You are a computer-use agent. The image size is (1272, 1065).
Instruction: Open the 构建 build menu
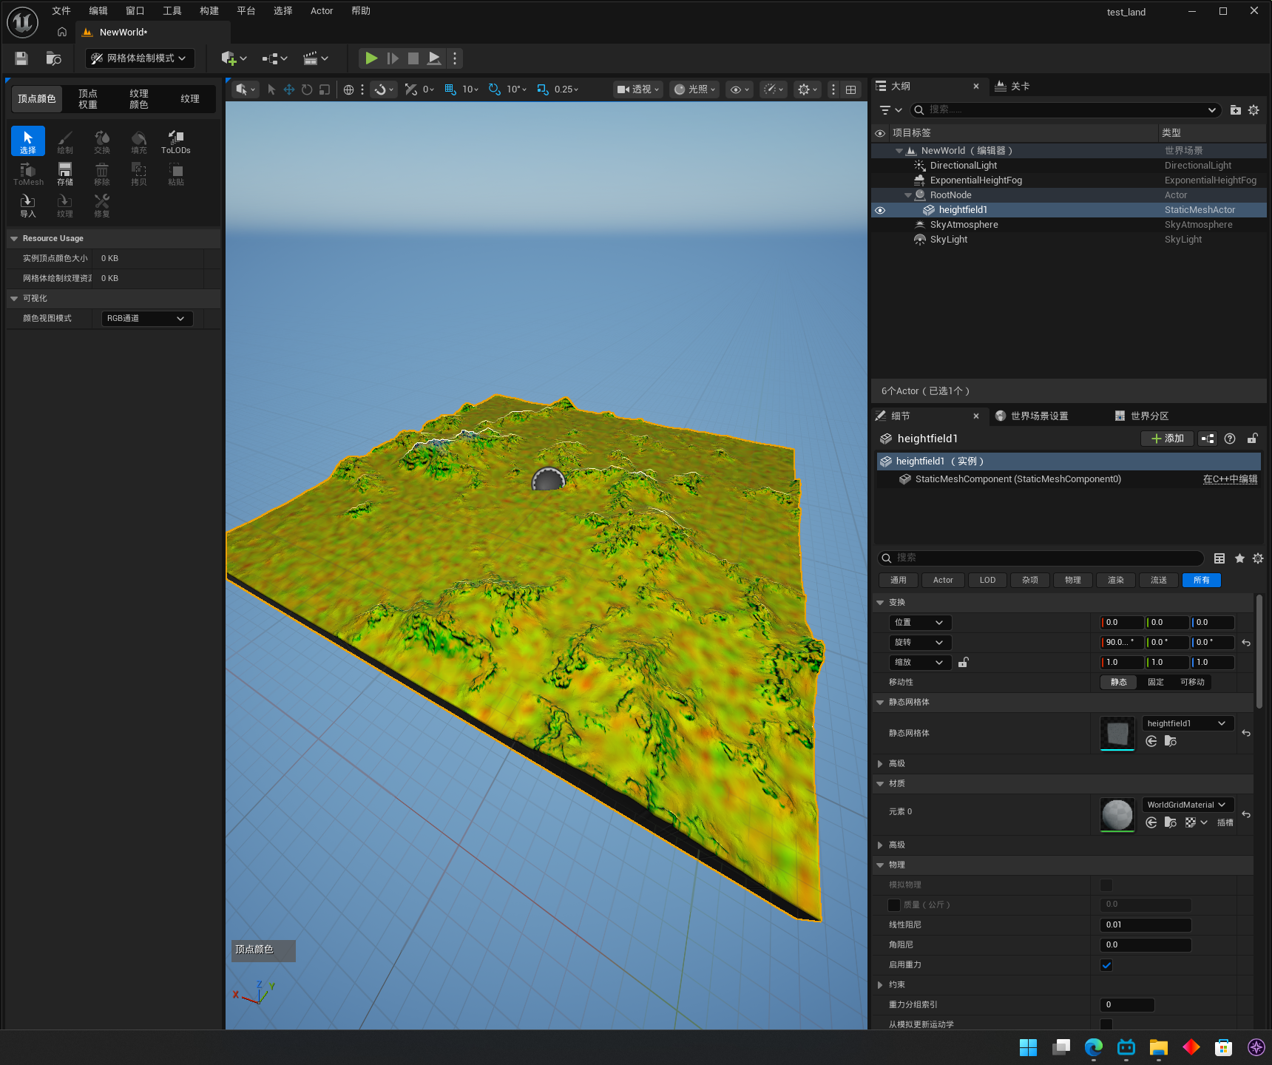pyautogui.click(x=209, y=10)
